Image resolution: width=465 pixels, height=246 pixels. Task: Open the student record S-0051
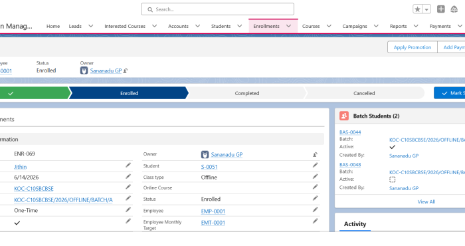(x=209, y=167)
